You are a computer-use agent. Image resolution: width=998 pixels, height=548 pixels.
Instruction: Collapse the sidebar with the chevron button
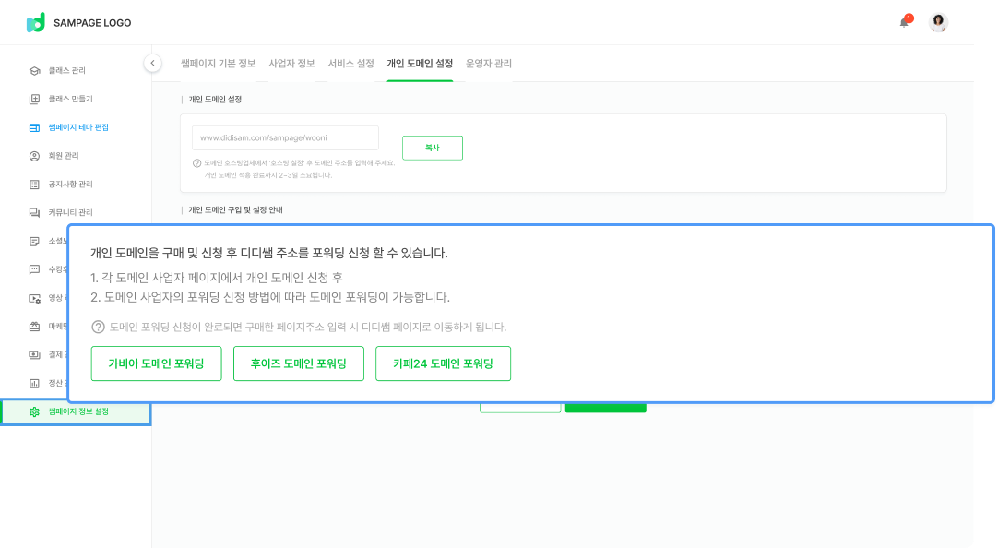coord(153,63)
